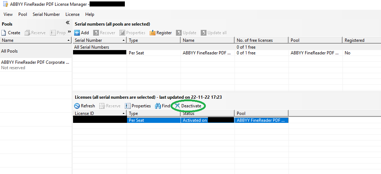Click Update in Serial numbers toolbar
This screenshot has width=381, height=174.
(x=186, y=33)
